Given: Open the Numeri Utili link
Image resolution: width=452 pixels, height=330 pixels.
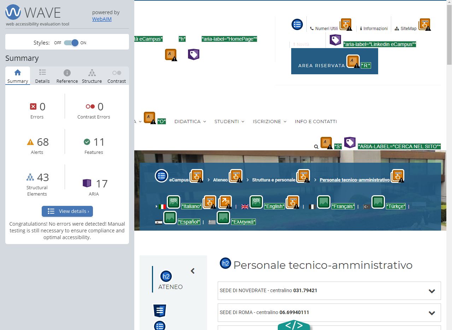Looking at the screenshot, I should pos(324,29).
